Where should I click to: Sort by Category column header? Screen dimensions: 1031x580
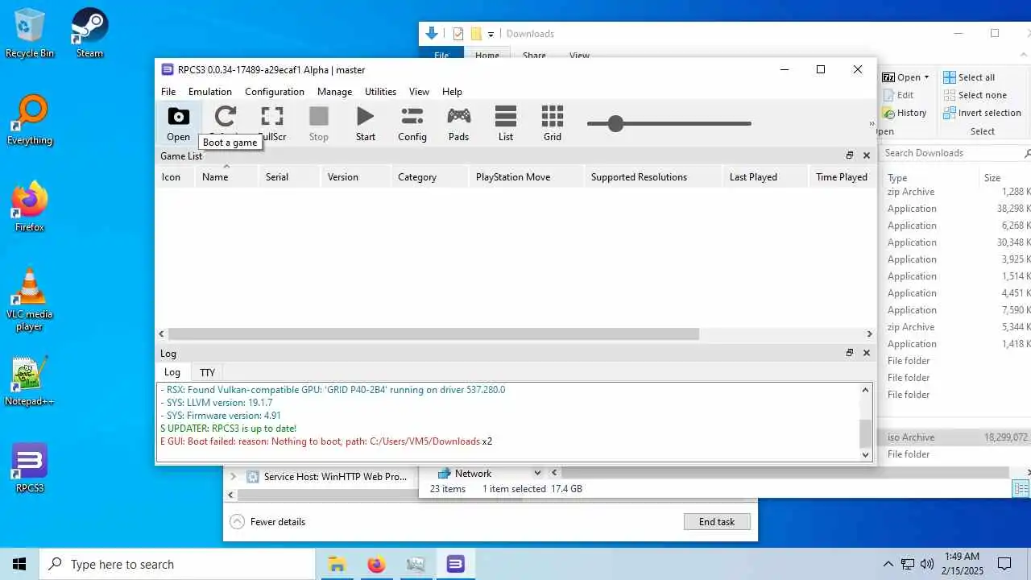tap(429, 177)
